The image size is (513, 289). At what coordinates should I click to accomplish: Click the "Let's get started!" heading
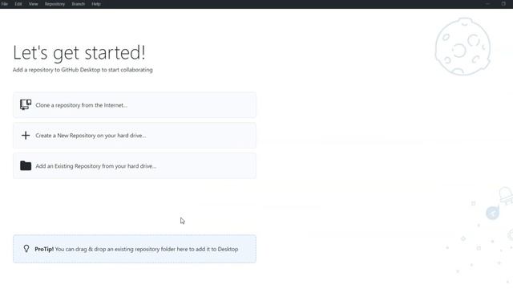(x=79, y=53)
